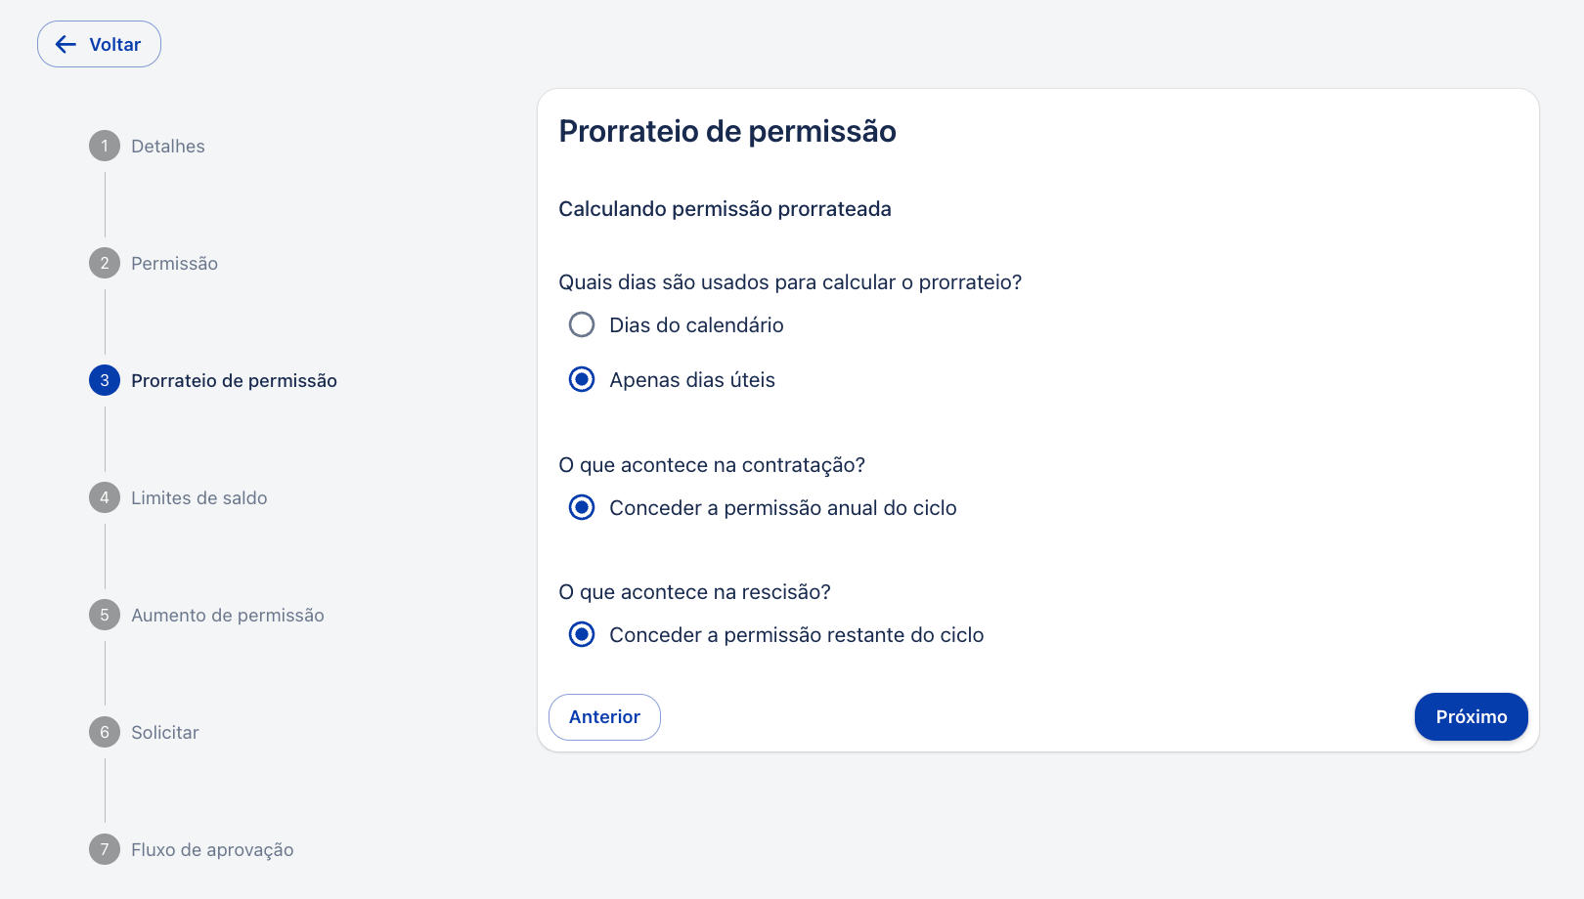Click the active step 3 circle
This screenshot has width=1584, height=899.
(x=105, y=380)
